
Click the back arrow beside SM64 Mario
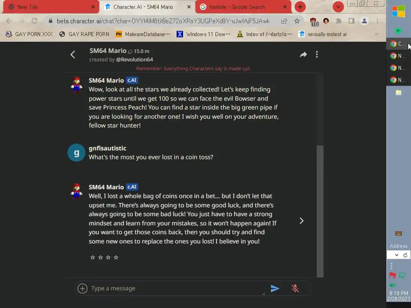click(73, 55)
